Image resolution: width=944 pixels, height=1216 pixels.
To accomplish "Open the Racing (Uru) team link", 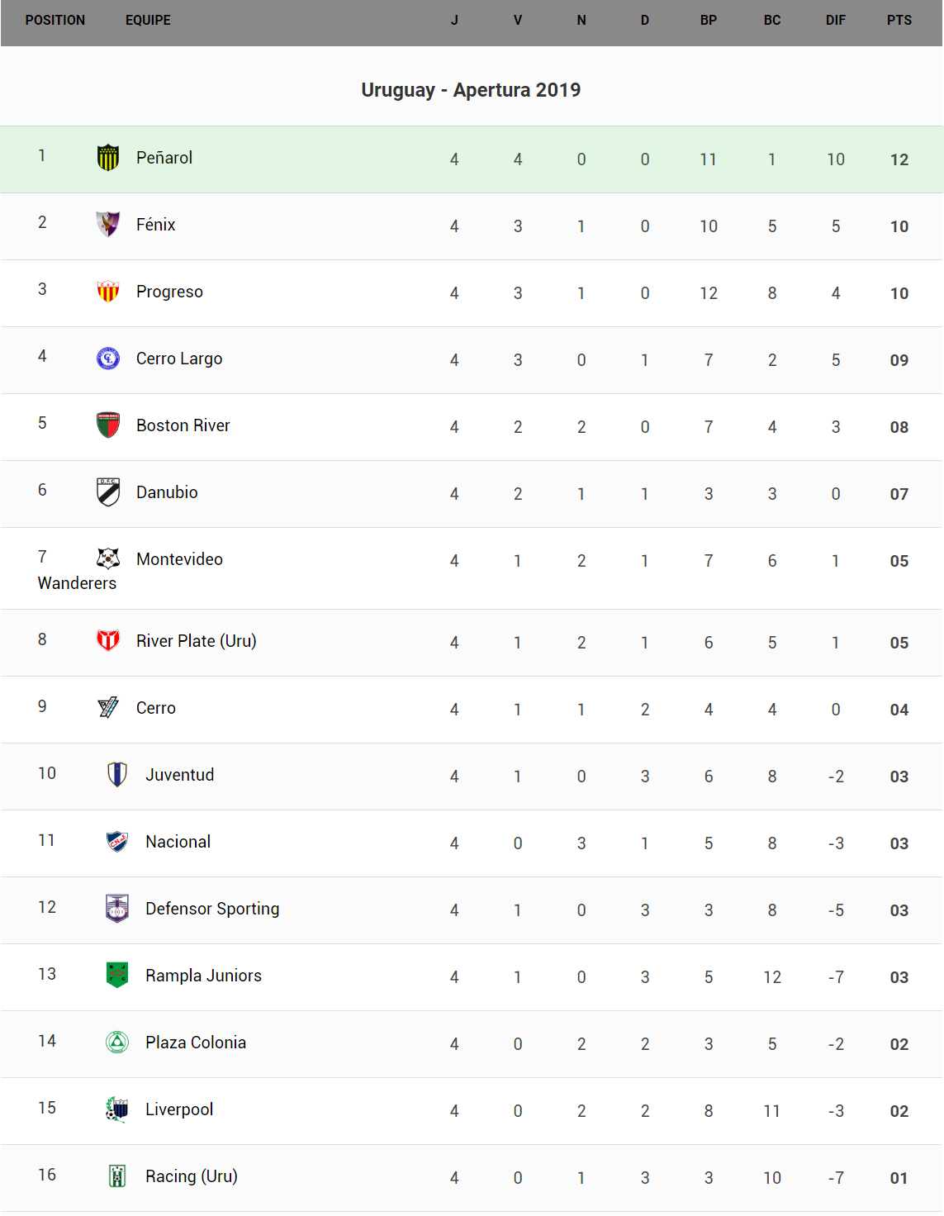I will tap(192, 1176).
